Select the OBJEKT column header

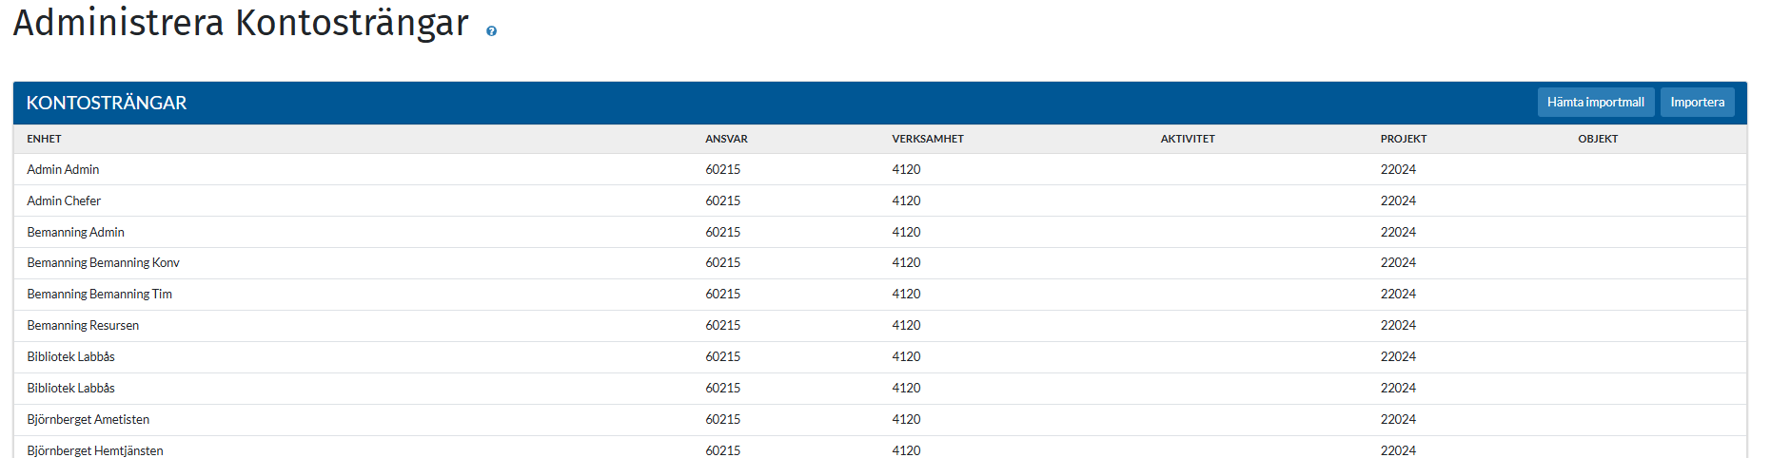1597,139
